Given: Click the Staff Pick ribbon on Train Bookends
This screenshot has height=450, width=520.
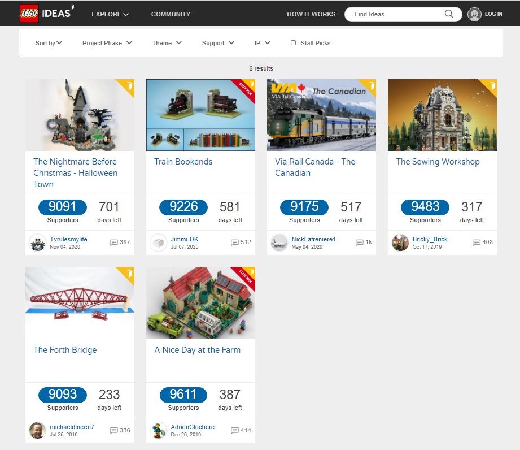Looking at the screenshot, I should click(246, 88).
